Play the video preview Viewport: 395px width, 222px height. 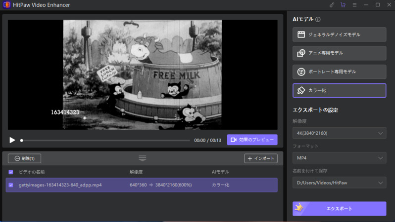(12, 140)
